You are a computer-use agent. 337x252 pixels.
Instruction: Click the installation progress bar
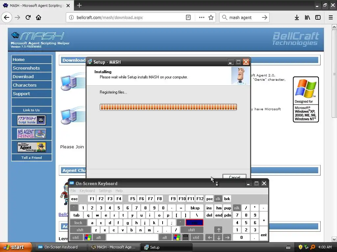click(x=168, y=107)
